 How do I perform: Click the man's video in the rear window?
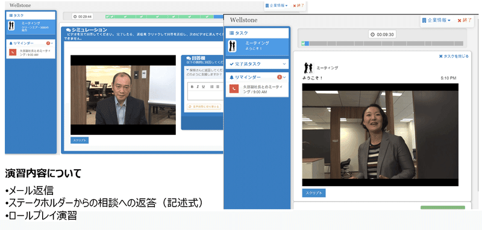(123, 95)
